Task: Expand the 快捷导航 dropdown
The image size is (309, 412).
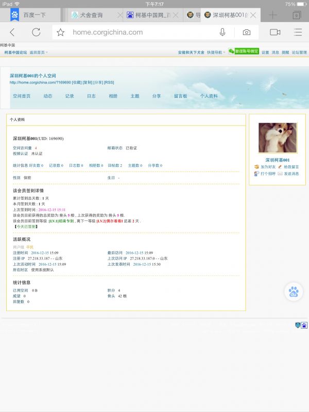Action: 215,52
